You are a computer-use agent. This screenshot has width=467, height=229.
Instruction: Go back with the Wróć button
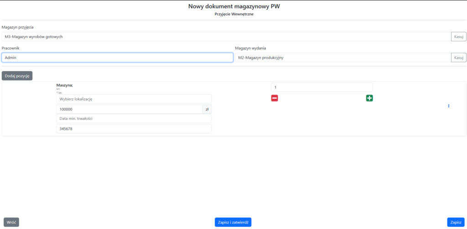(11, 222)
